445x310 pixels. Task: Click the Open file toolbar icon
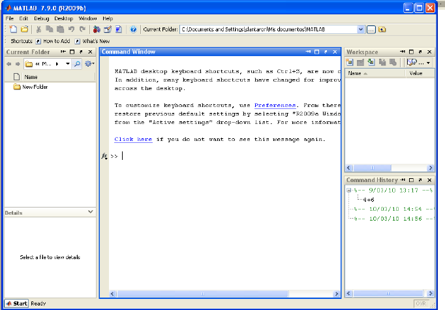pyautogui.click(x=24, y=29)
